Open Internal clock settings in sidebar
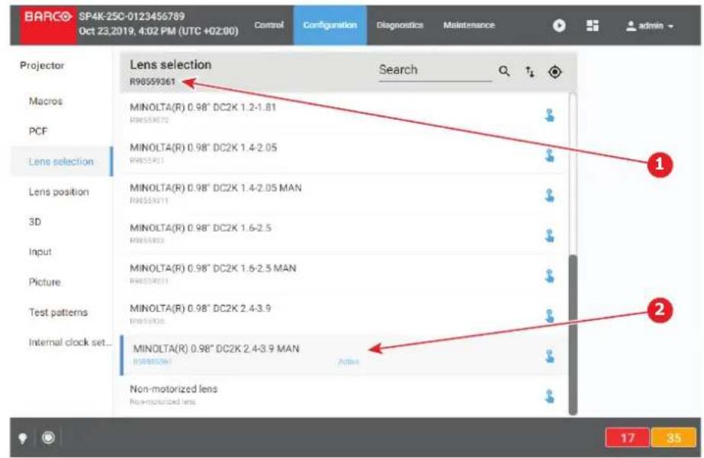Screen dimensions: 704x458 (x=70, y=342)
